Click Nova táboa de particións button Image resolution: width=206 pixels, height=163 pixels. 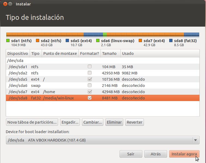click(x=32, y=122)
